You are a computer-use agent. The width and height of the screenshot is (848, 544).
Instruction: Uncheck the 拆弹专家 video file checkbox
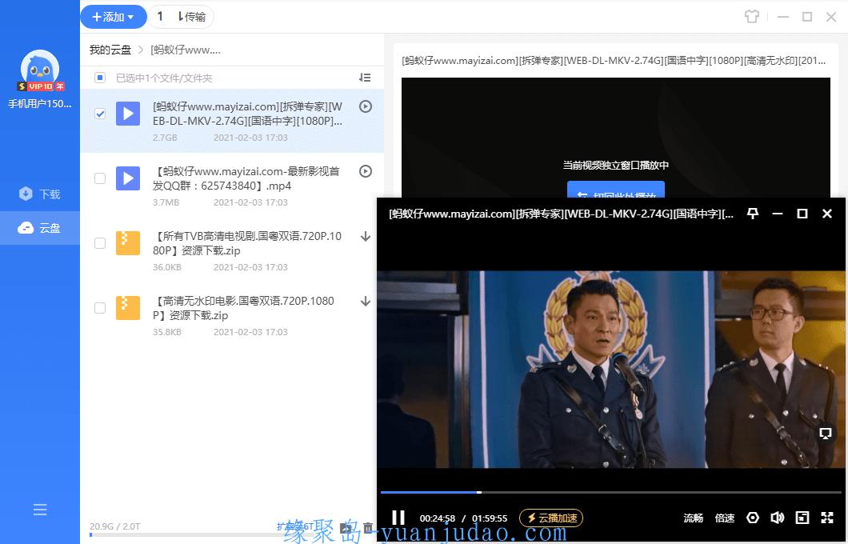click(x=100, y=114)
